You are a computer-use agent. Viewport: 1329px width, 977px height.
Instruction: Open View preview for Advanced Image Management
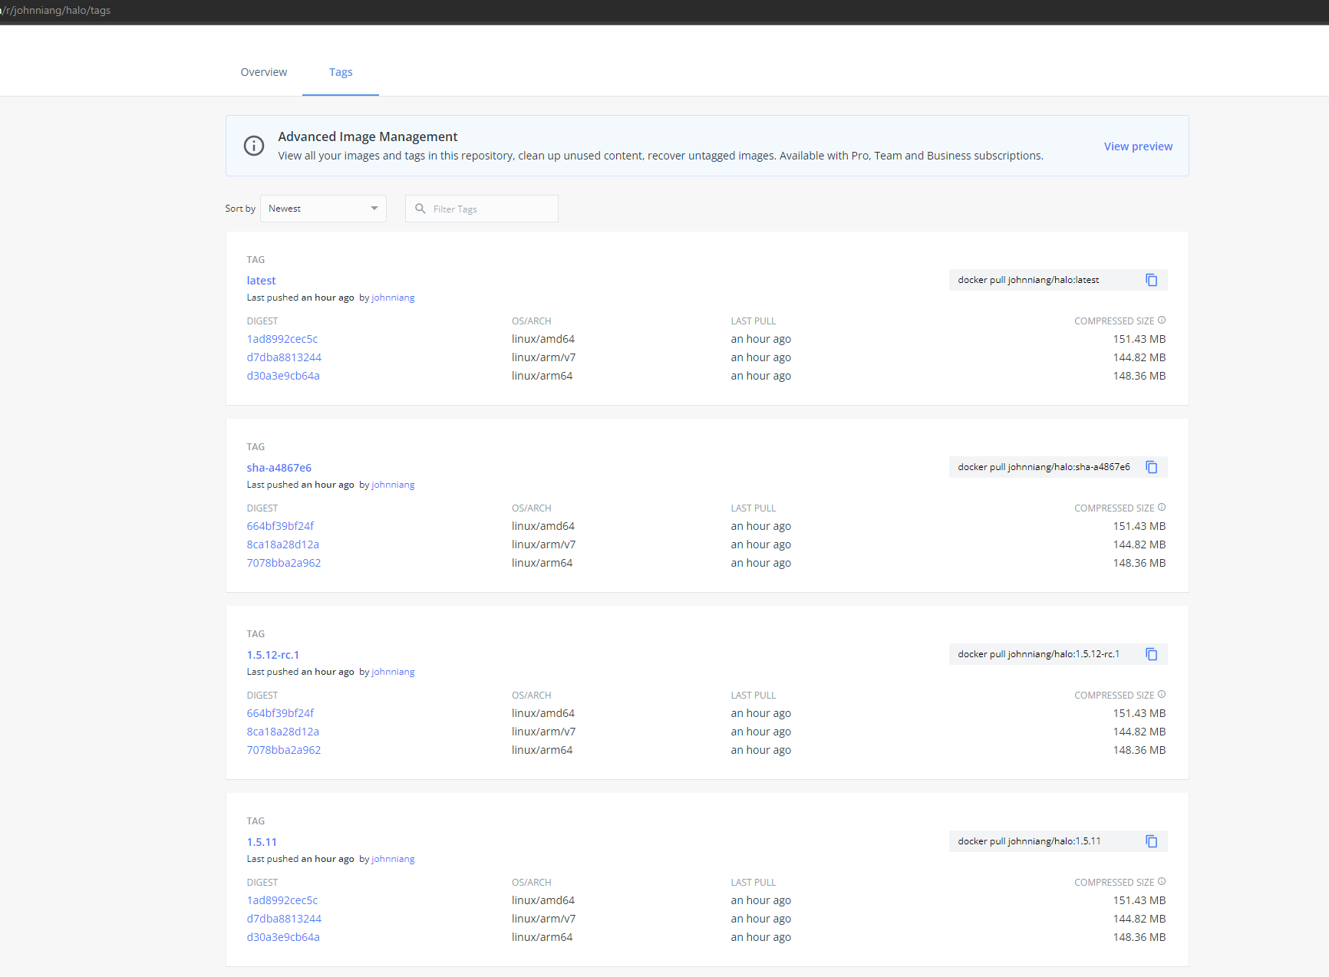click(x=1138, y=146)
